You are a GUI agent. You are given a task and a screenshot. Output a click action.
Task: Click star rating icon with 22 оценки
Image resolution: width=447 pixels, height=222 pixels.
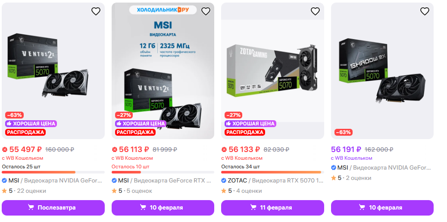(5, 191)
